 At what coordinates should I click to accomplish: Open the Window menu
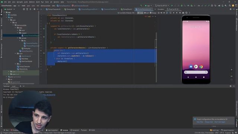tap(56, 2)
